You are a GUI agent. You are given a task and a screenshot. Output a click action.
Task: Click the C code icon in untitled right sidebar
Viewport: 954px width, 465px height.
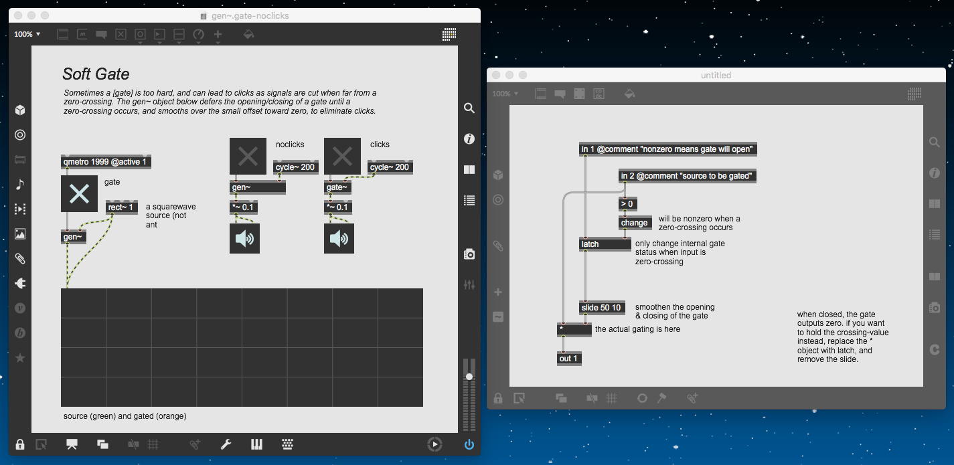tap(935, 349)
